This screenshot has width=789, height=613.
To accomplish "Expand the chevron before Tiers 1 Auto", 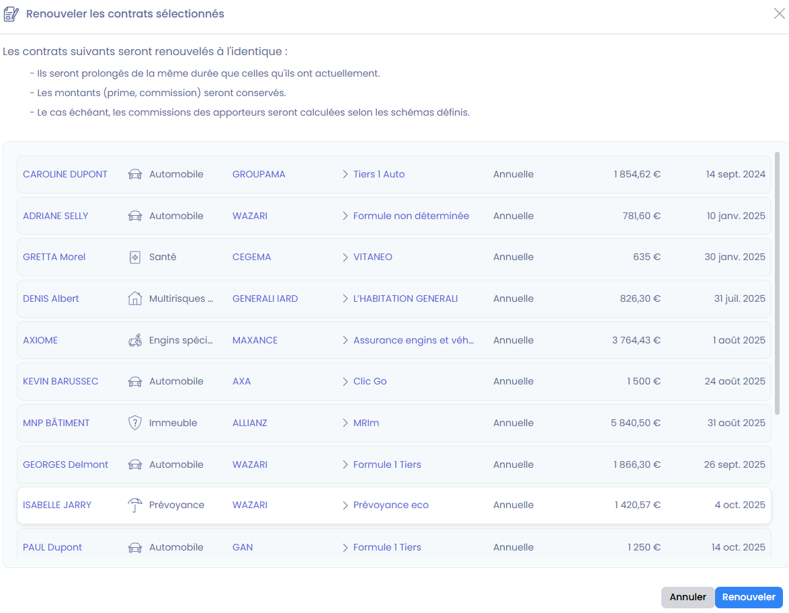I will (x=345, y=174).
